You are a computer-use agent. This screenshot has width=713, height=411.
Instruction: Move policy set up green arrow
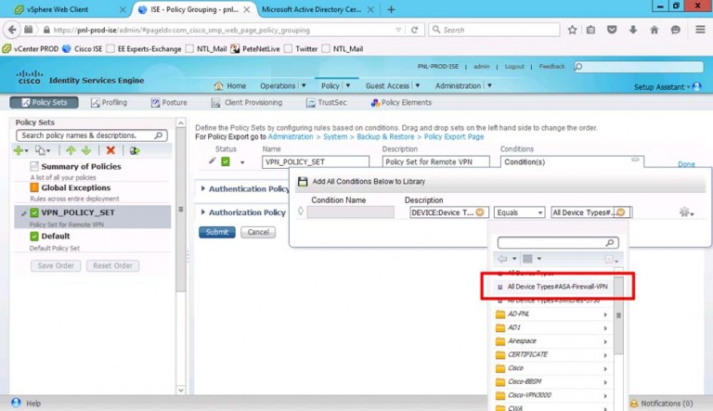pyautogui.click(x=71, y=150)
